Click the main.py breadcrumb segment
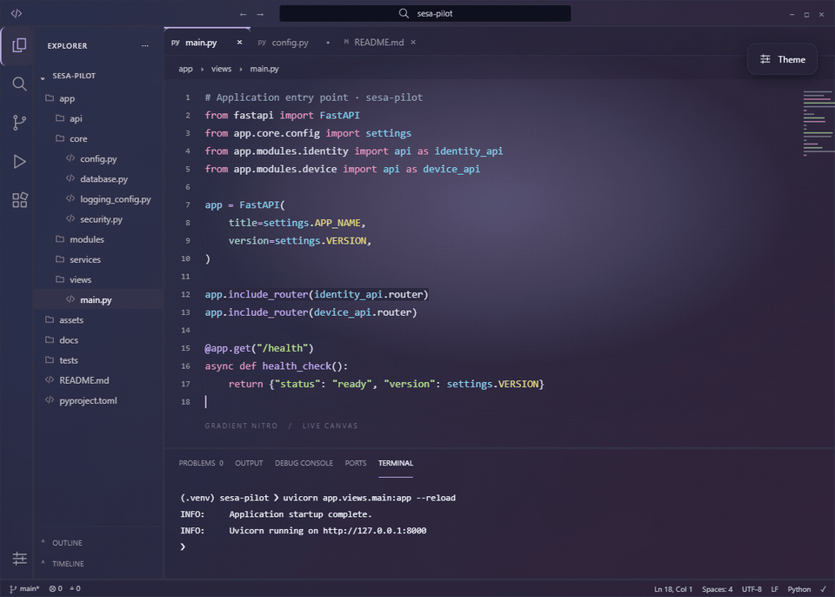 [x=264, y=69]
